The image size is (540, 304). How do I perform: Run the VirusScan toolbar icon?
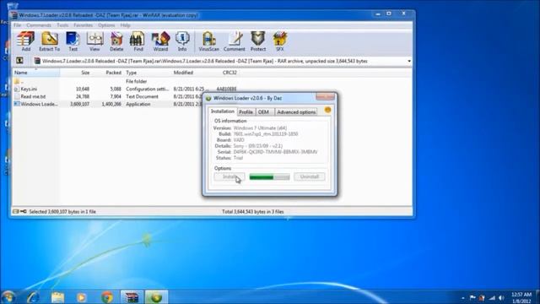(208, 41)
